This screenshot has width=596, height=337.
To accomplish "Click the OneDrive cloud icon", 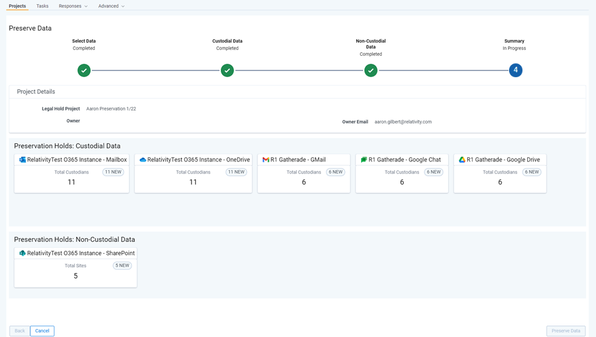I will (143, 160).
